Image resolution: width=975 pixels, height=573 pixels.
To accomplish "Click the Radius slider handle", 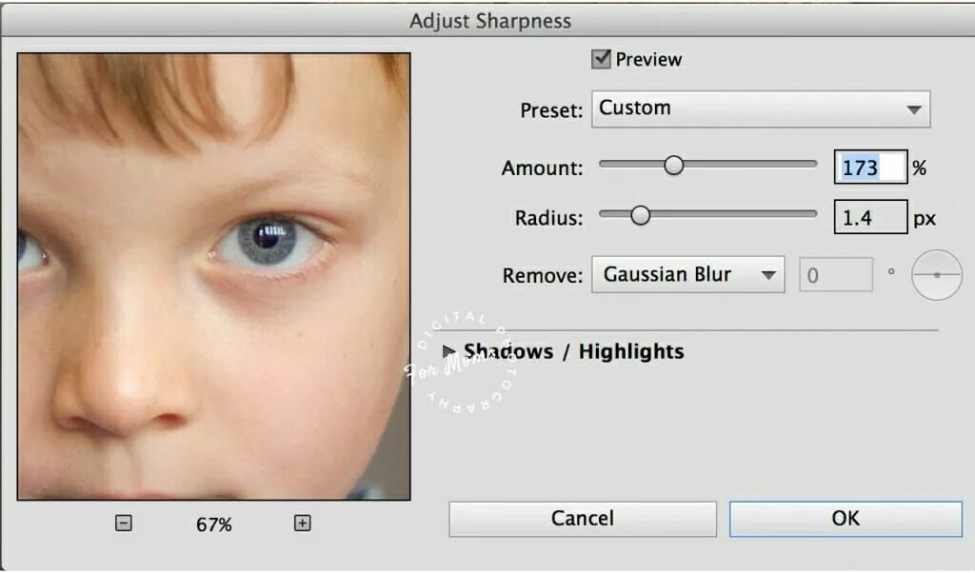I will point(640,215).
